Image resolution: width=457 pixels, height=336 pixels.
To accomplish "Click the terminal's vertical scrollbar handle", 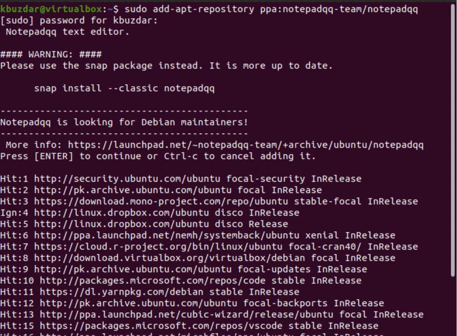I will click(x=453, y=140).
